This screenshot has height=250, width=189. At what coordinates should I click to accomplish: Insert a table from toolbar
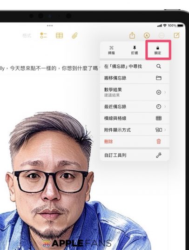point(59,35)
